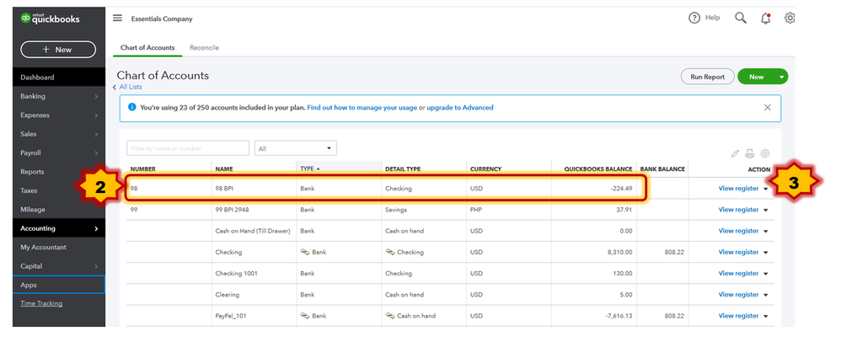
Task: Switch to the Reconcile tab
Action: (x=204, y=48)
